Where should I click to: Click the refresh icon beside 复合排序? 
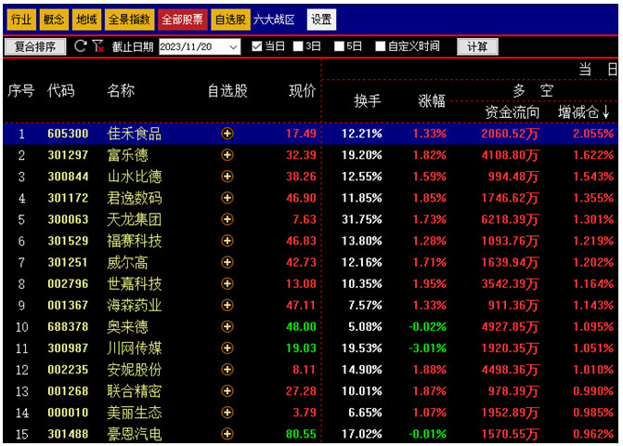click(x=81, y=46)
